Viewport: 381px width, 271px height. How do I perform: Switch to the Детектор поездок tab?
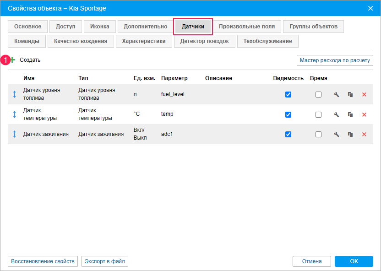[x=205, y=41]
